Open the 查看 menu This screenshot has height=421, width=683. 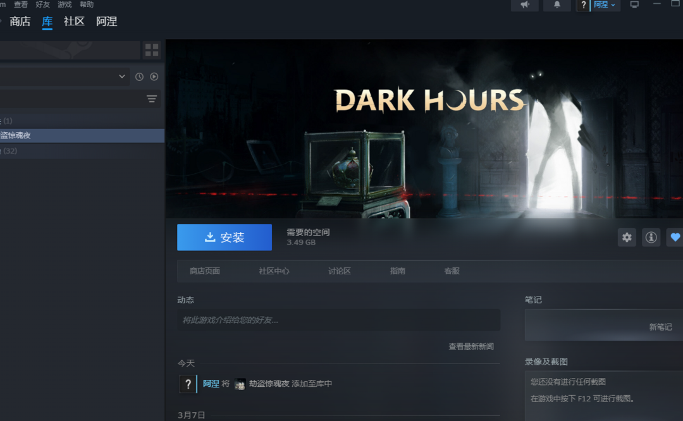[21, 4]
